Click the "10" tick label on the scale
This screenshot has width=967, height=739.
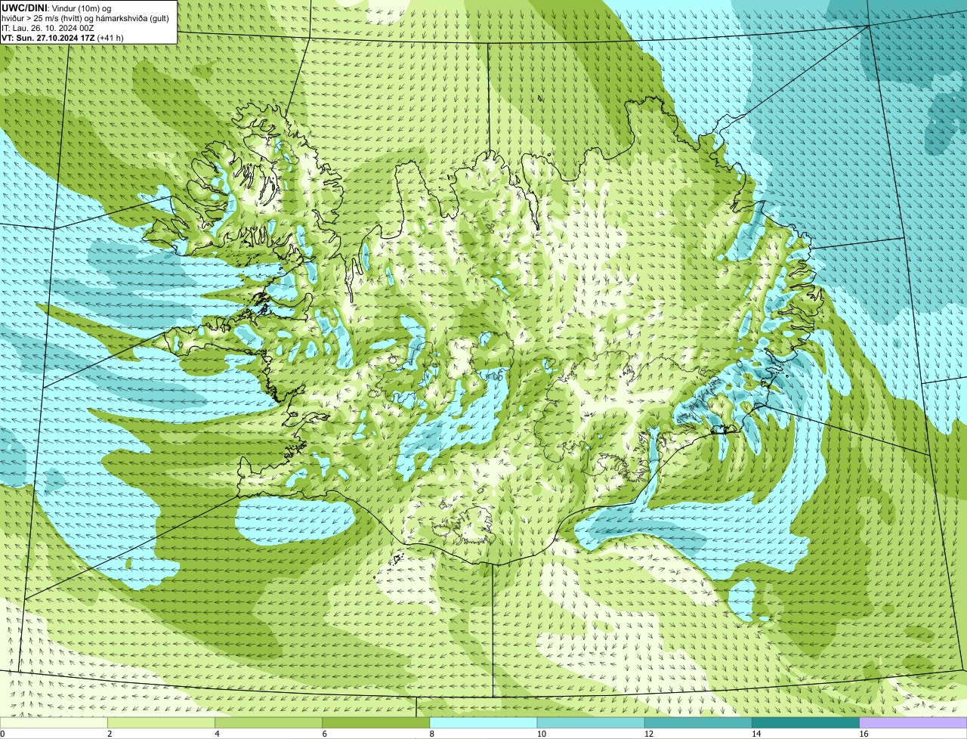541,734
